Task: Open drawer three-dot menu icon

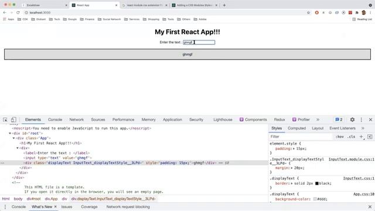Action: [5, 207]
